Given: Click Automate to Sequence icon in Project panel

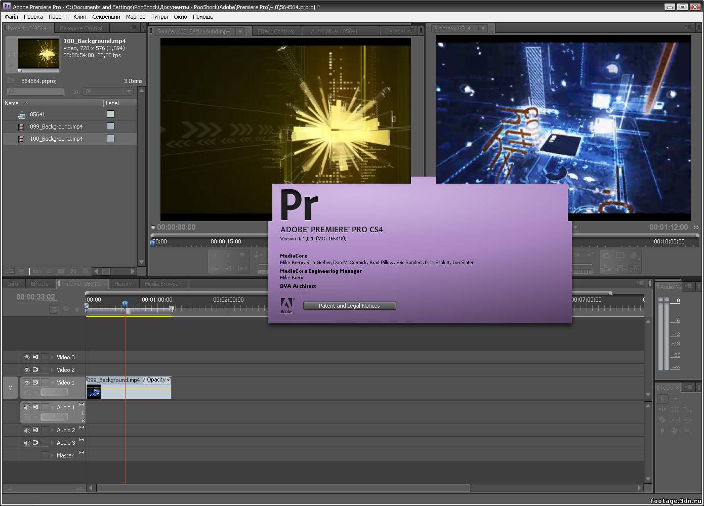Looking at the screenshot, I should (36, 271).
